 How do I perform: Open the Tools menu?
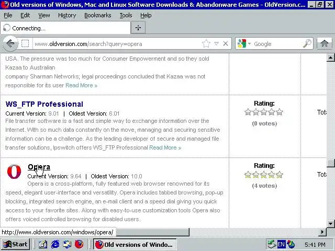(x=126, y=15)
